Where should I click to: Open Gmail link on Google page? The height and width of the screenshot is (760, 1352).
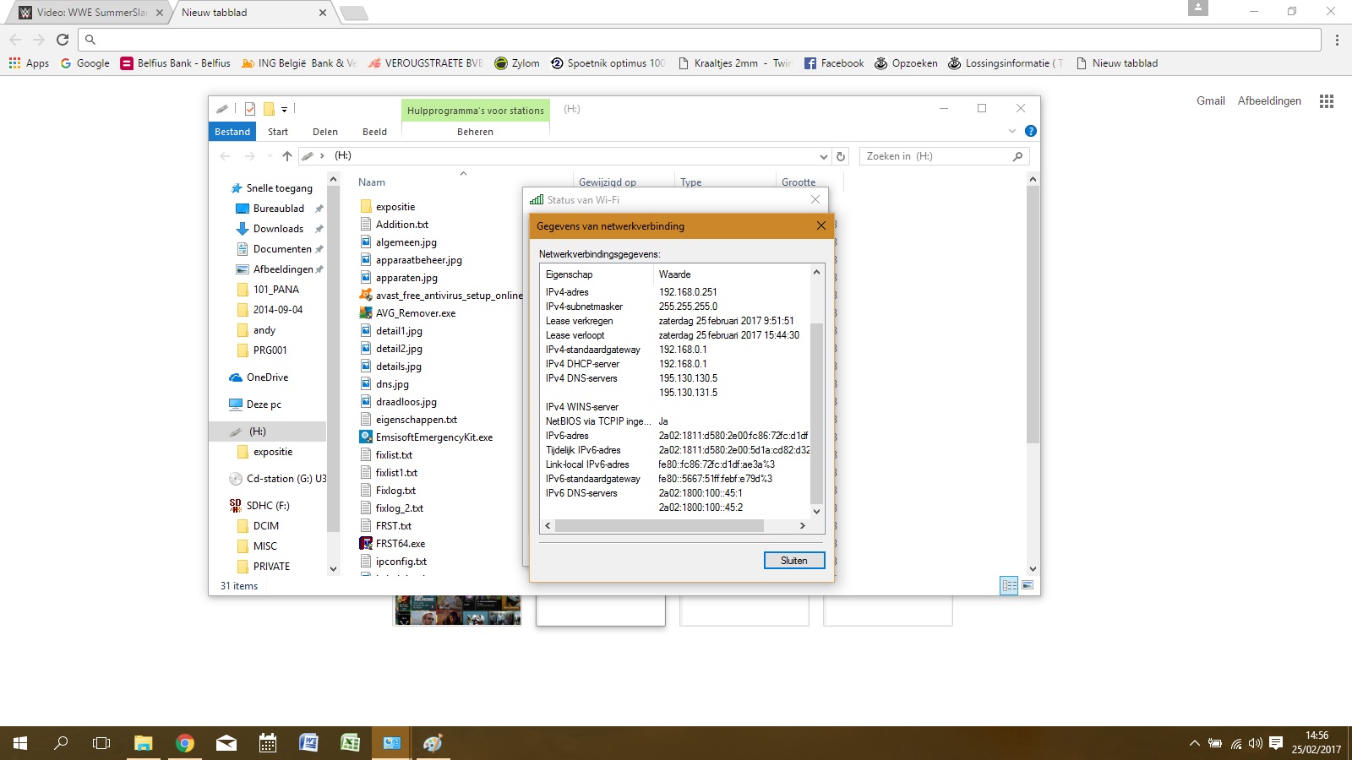[1211, 100]
